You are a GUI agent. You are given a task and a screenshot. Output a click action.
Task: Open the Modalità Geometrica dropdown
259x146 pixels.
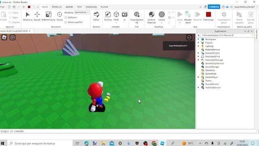pos(82,13)
